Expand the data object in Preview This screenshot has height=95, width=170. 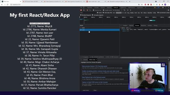click(x=122, y=29)
